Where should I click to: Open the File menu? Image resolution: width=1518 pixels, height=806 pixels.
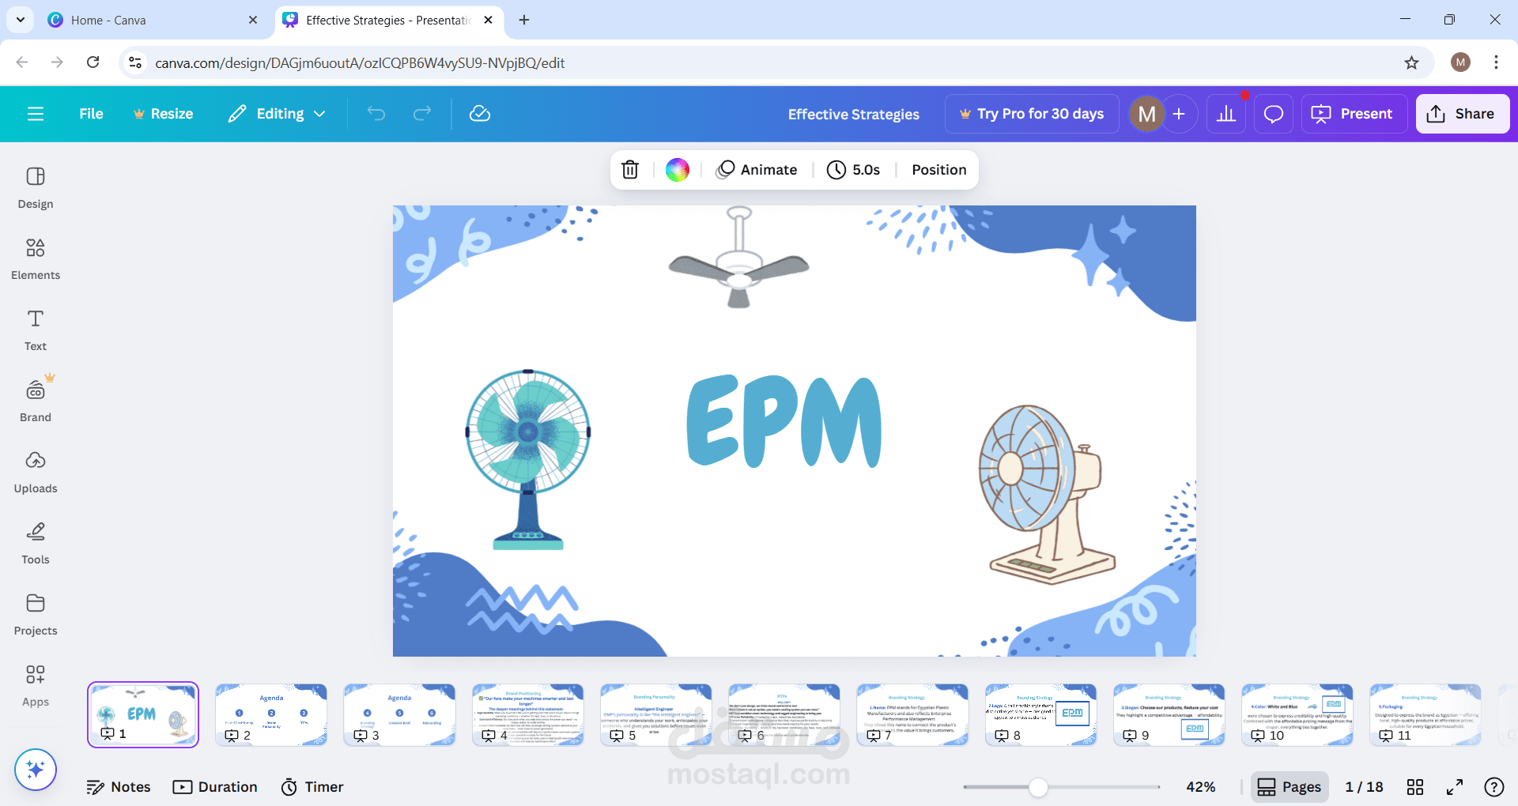click(91, 114)
